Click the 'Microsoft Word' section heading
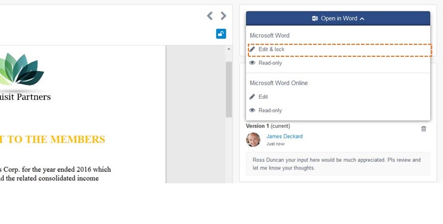Screen dimensions: 443x224 pos(269,36)
